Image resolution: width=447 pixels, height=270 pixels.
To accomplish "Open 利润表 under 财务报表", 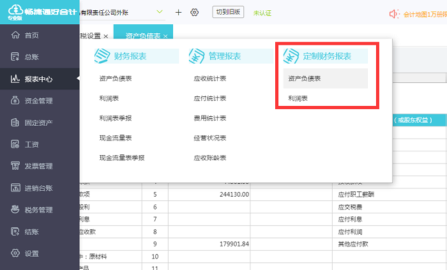I will 109,98.
